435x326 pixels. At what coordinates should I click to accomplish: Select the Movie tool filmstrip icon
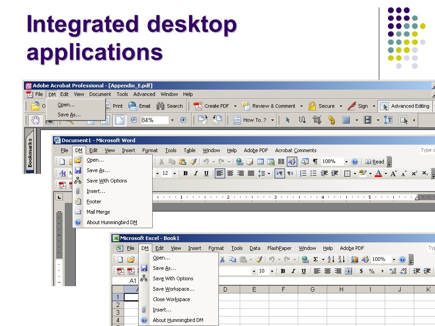(367, 120)
